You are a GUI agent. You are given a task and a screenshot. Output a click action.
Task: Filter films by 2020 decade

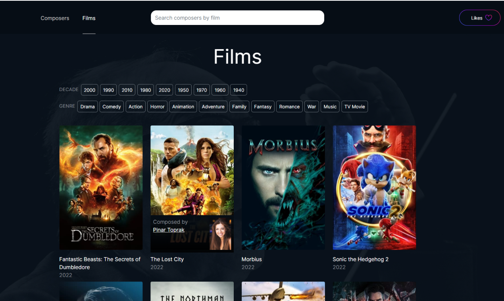coord(164,90)
